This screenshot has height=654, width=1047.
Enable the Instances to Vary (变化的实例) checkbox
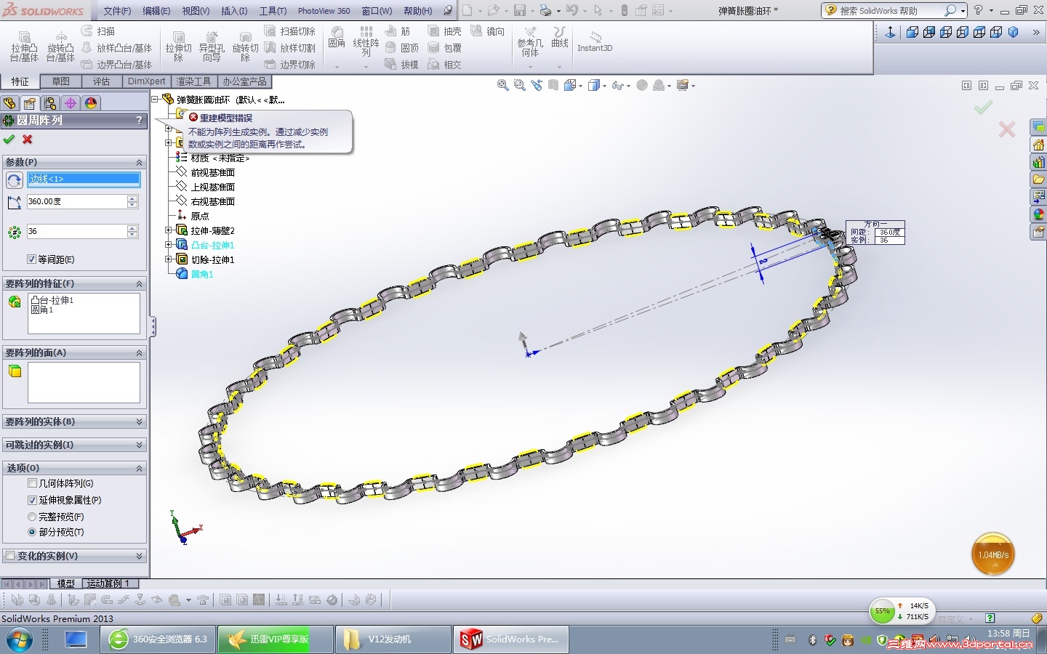[10, 556]
